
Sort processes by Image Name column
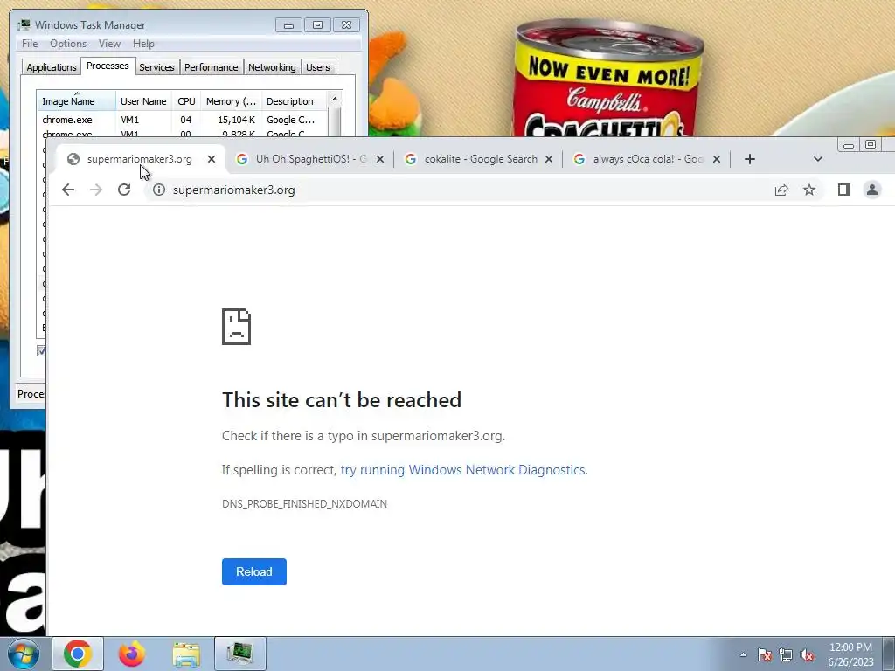[x=77, y=101]
